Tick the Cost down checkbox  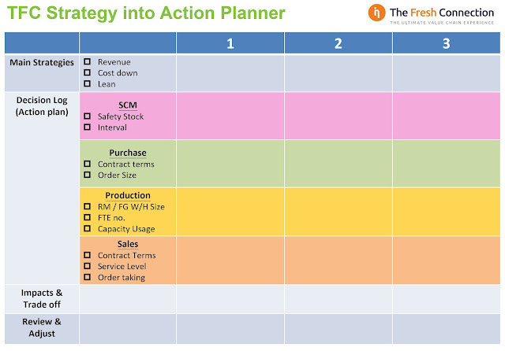[87, 72]
